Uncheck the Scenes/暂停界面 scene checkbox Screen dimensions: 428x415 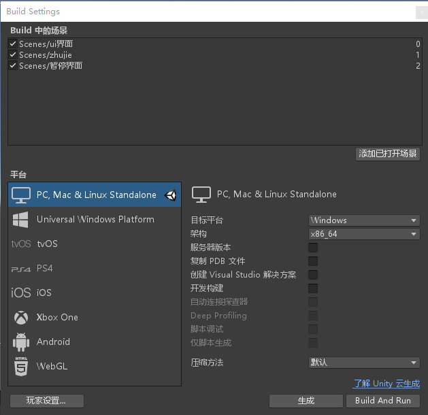(13, 65)
